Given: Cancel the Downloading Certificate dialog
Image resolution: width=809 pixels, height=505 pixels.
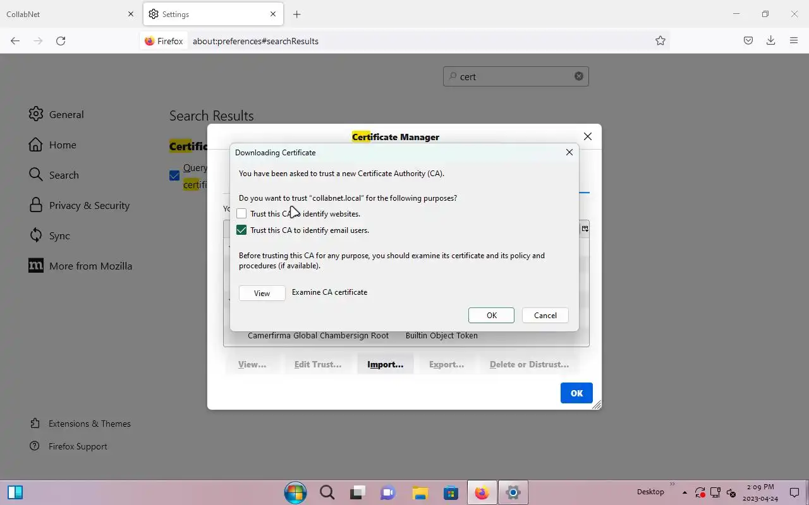Looking at the screenshot, I should click(x=545, y=315).
